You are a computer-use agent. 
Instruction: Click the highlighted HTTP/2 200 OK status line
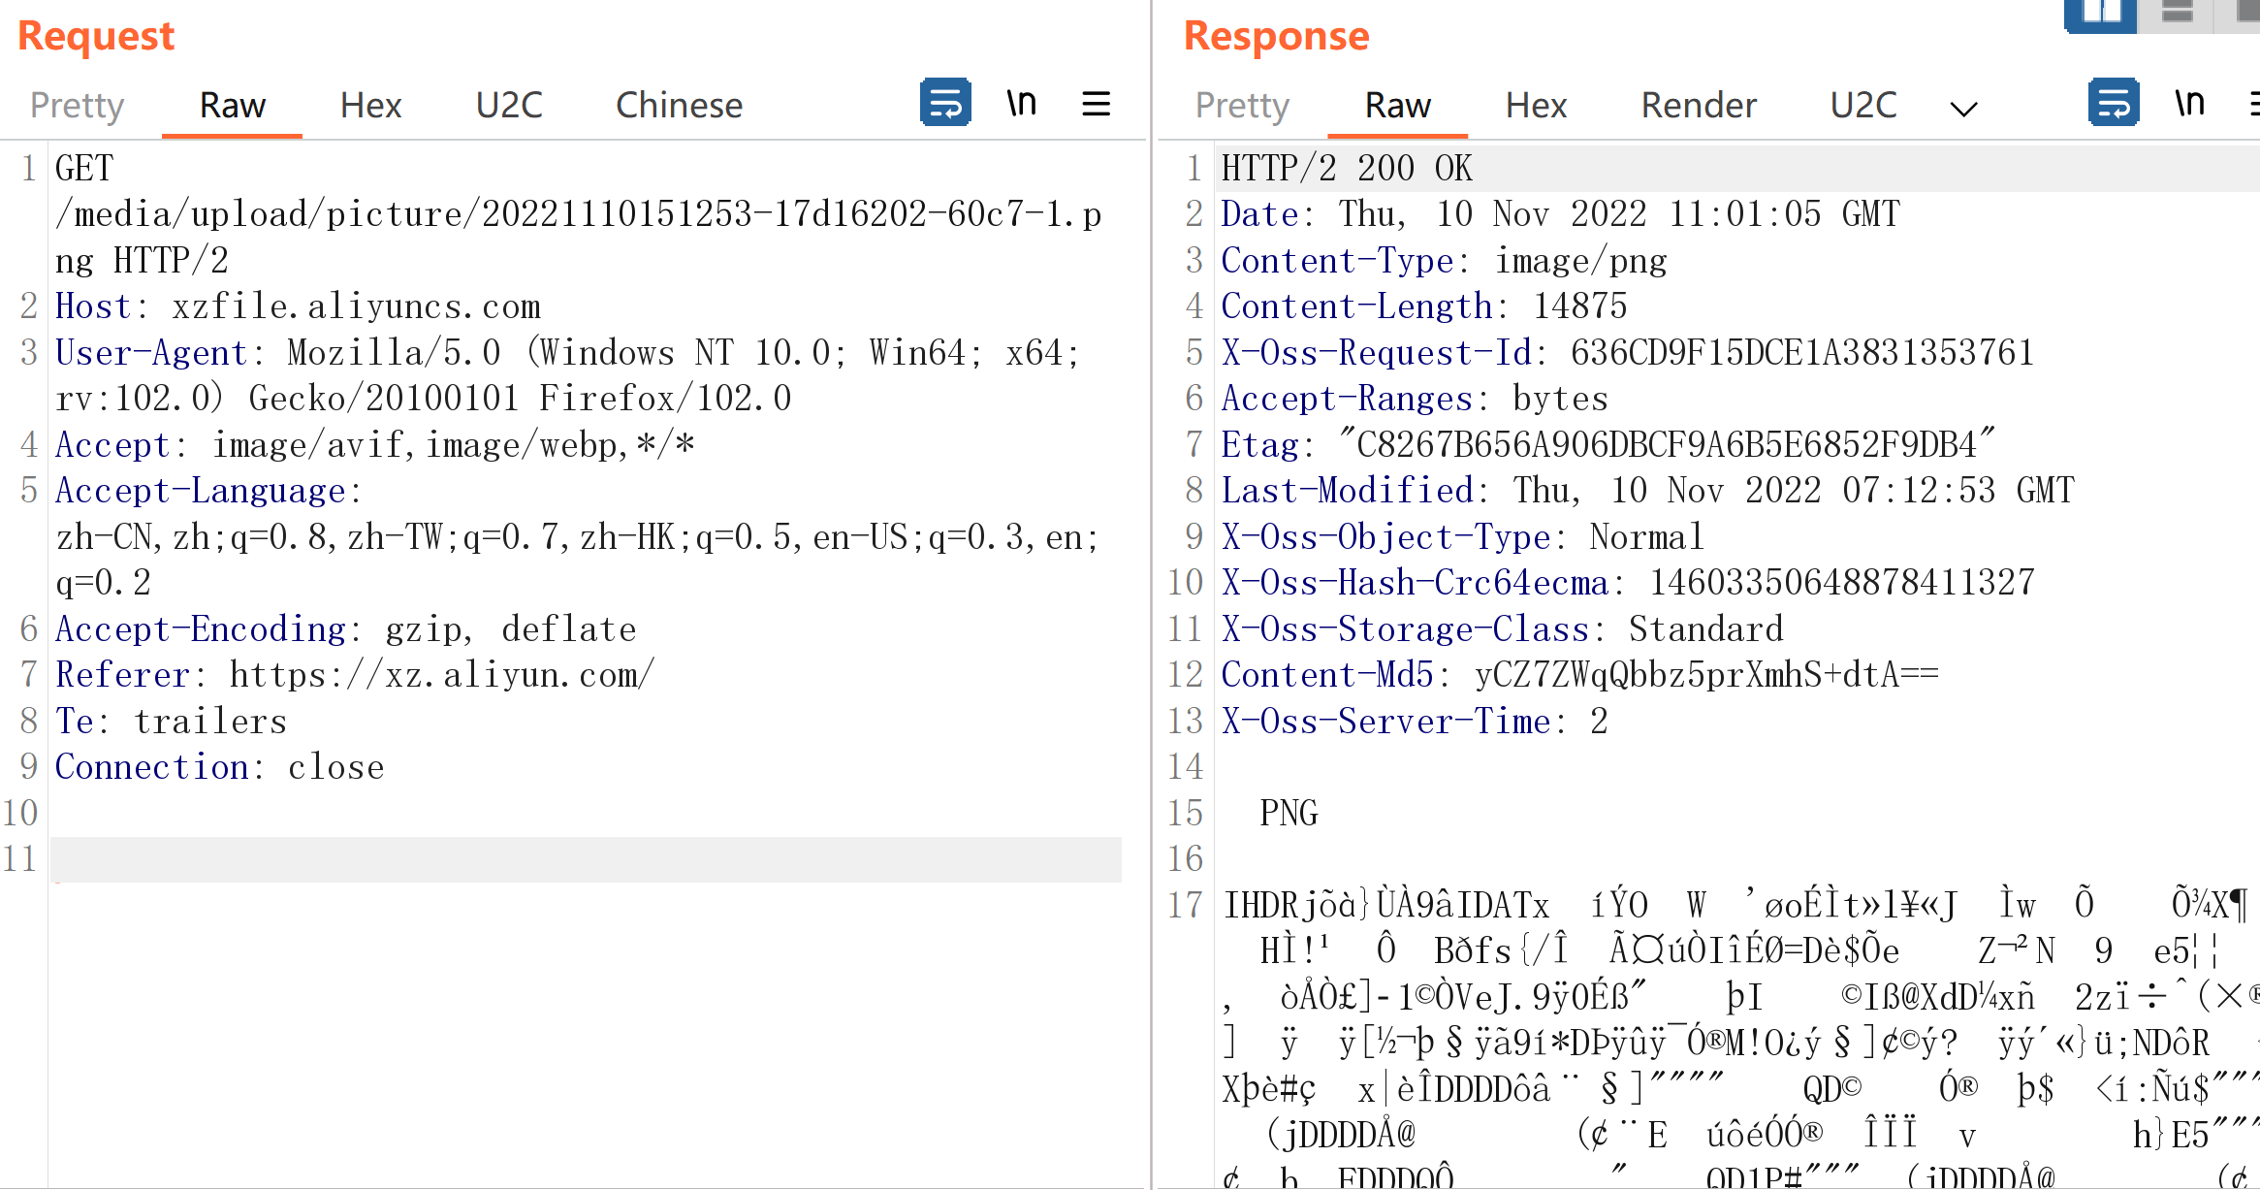click(1346, 167)
